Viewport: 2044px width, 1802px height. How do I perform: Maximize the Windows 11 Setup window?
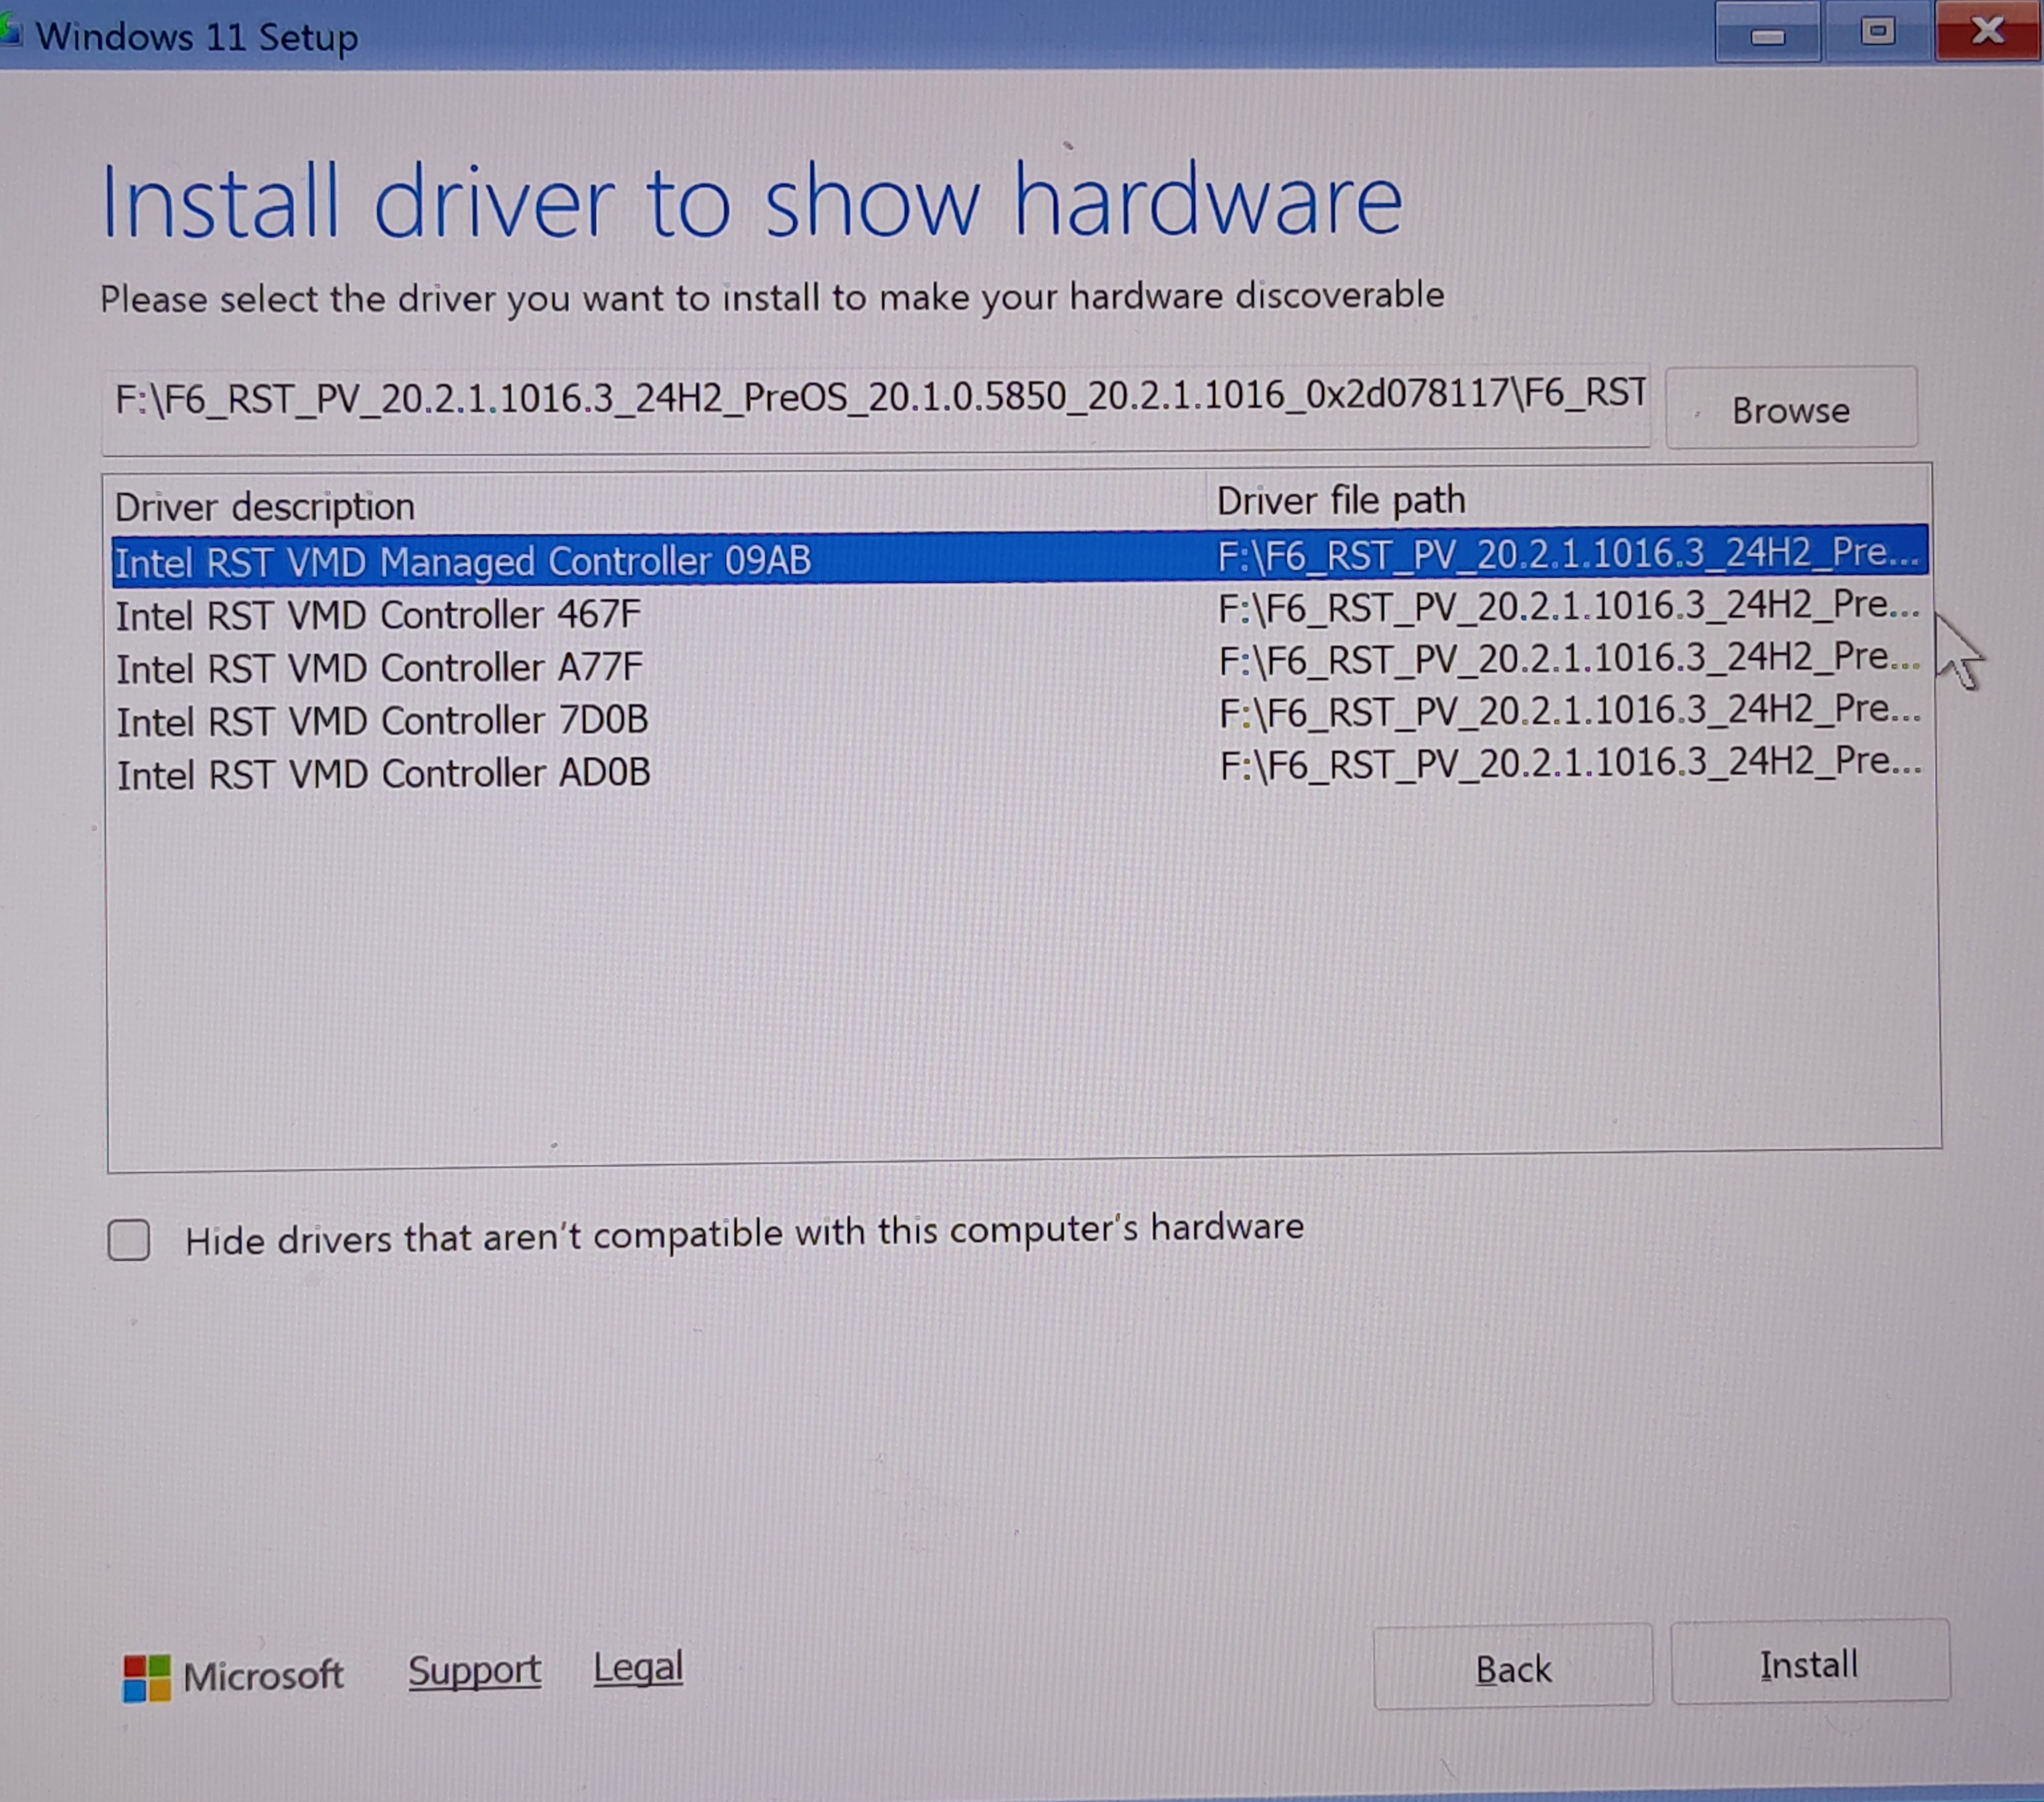pos(1877,32)
